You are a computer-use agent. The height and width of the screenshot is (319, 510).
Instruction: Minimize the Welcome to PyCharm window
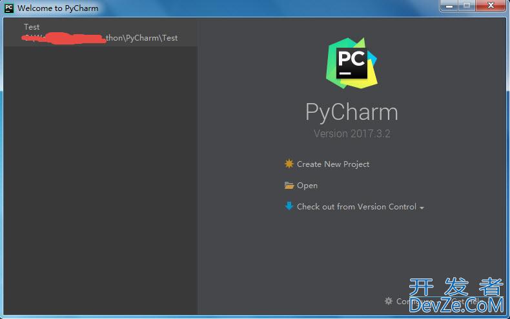click(x=449, y=6)
